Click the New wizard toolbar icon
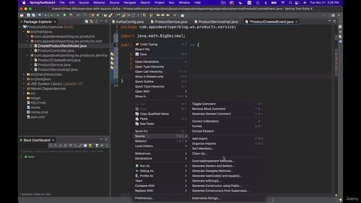Image resolution: width=361 pixels, height=203 pixels. [21, 15]
